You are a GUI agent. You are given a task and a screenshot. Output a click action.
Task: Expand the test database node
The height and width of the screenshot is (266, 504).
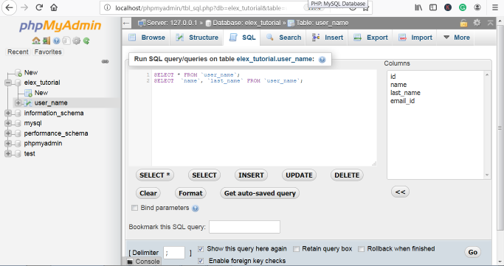point(8,154)
